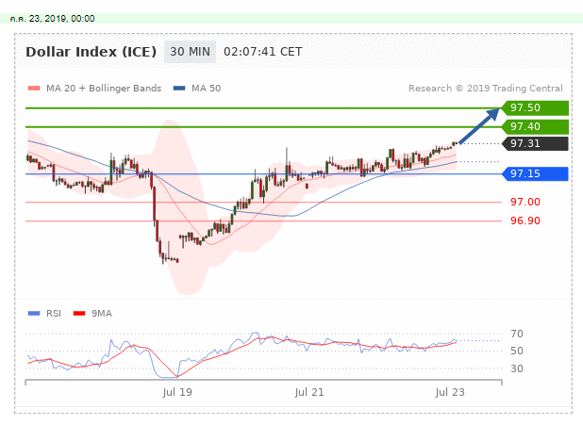Click the 30 MIN timeframe badge

click(x=190, y=52)
